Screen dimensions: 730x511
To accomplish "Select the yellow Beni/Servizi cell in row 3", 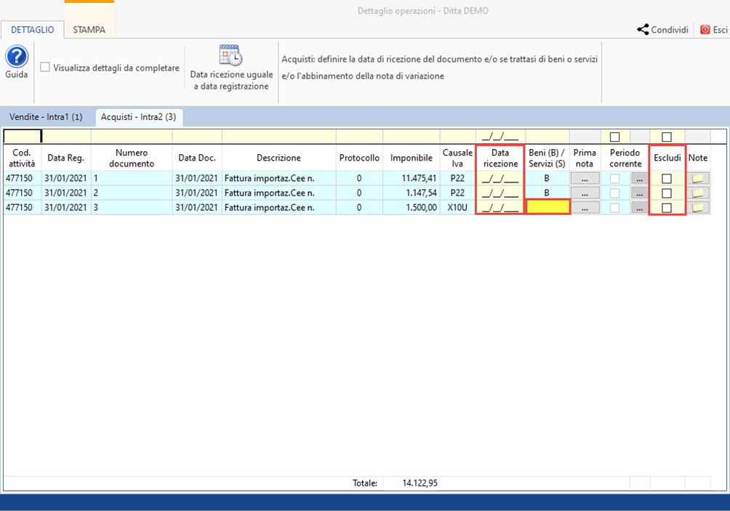I will point(547,207).
